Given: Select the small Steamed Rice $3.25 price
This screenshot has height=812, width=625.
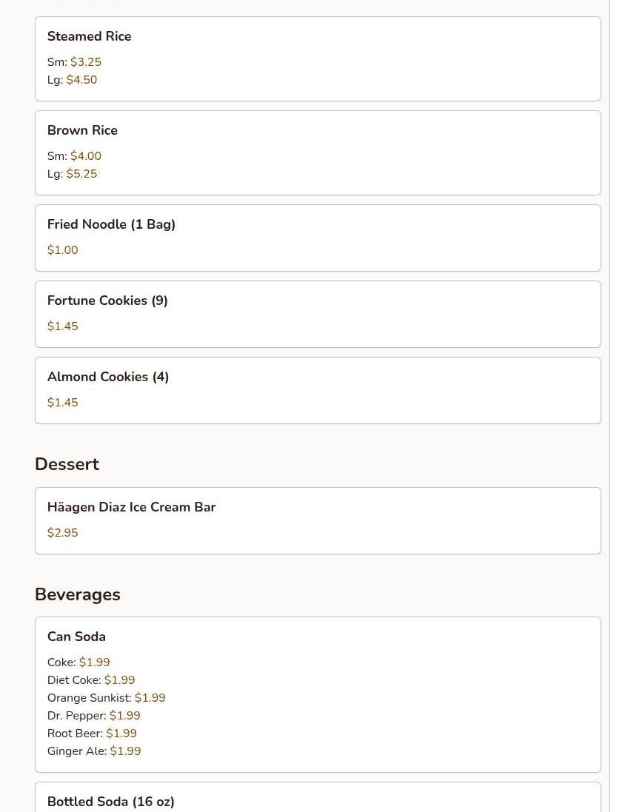Looking at the screenshot, I should [86, 62].
